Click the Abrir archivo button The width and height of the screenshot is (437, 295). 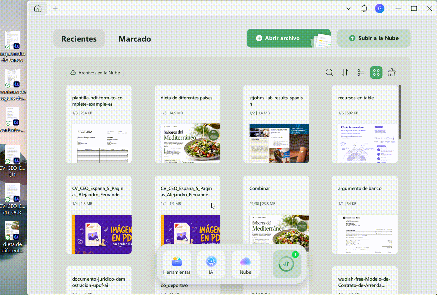coord(289,38)
